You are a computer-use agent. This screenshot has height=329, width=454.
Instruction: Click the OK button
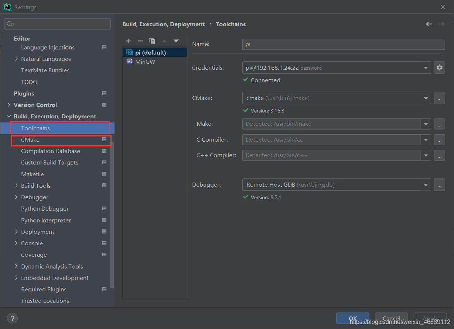(353, 318)
